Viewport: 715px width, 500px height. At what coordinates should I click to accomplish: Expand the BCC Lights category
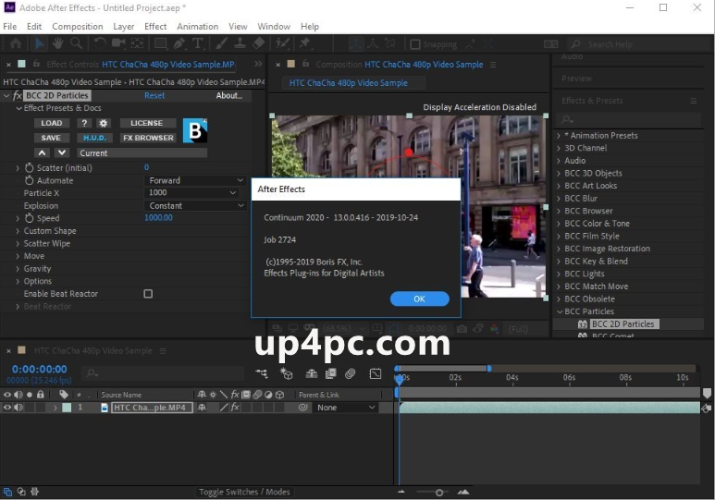(559, 274)
